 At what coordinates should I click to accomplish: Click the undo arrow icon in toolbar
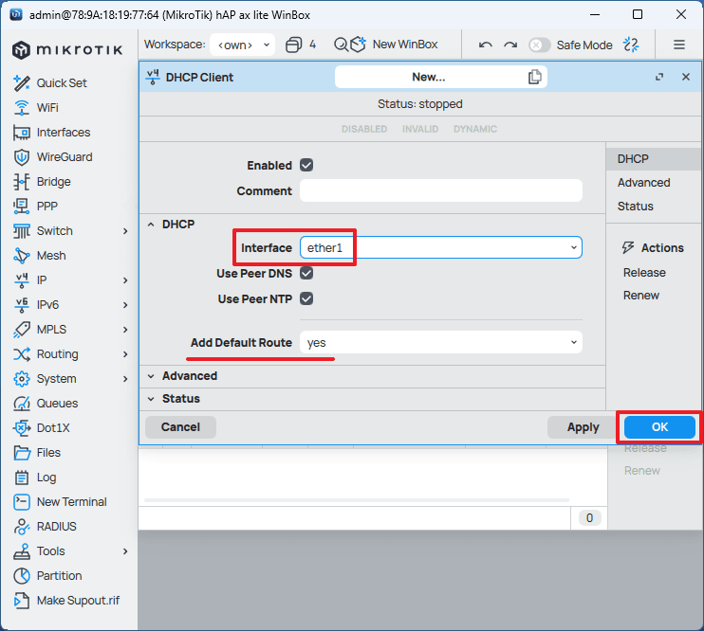pos(486,45)
